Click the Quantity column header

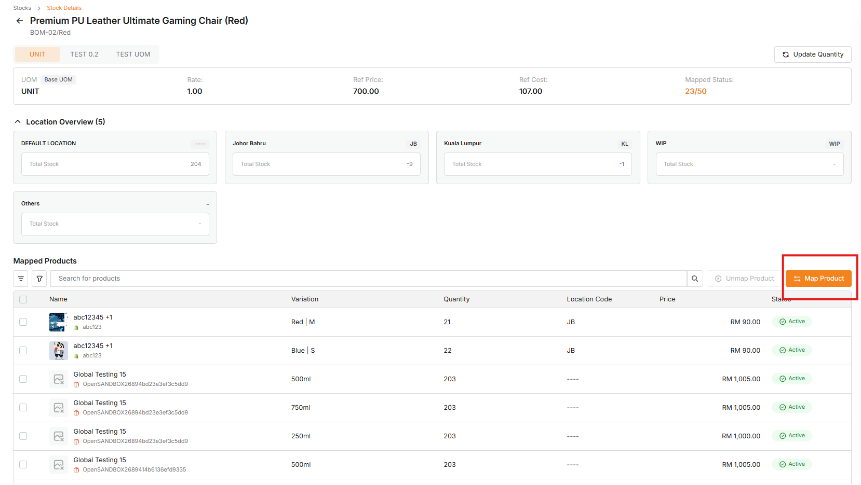point(456,299)
